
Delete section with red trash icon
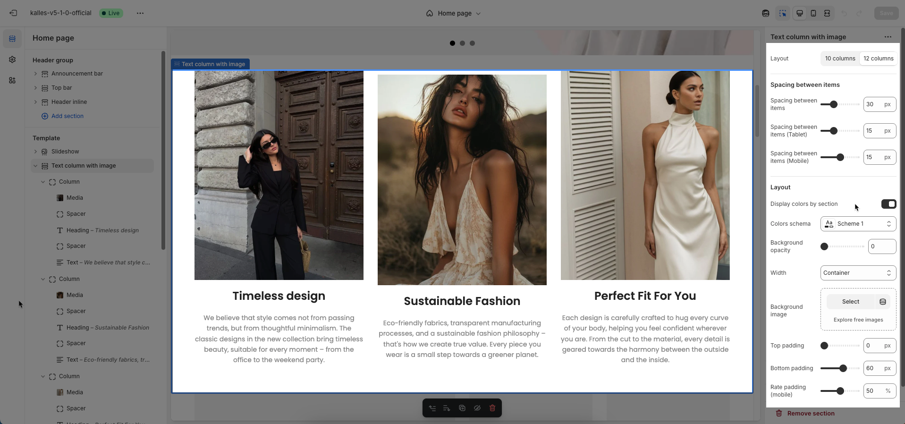tap(492, 408)
